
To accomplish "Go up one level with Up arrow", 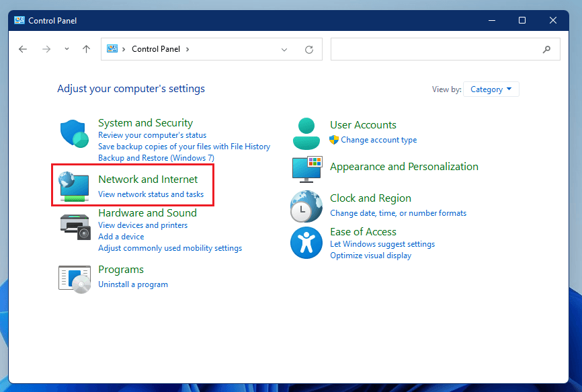I will coord(86,49).
